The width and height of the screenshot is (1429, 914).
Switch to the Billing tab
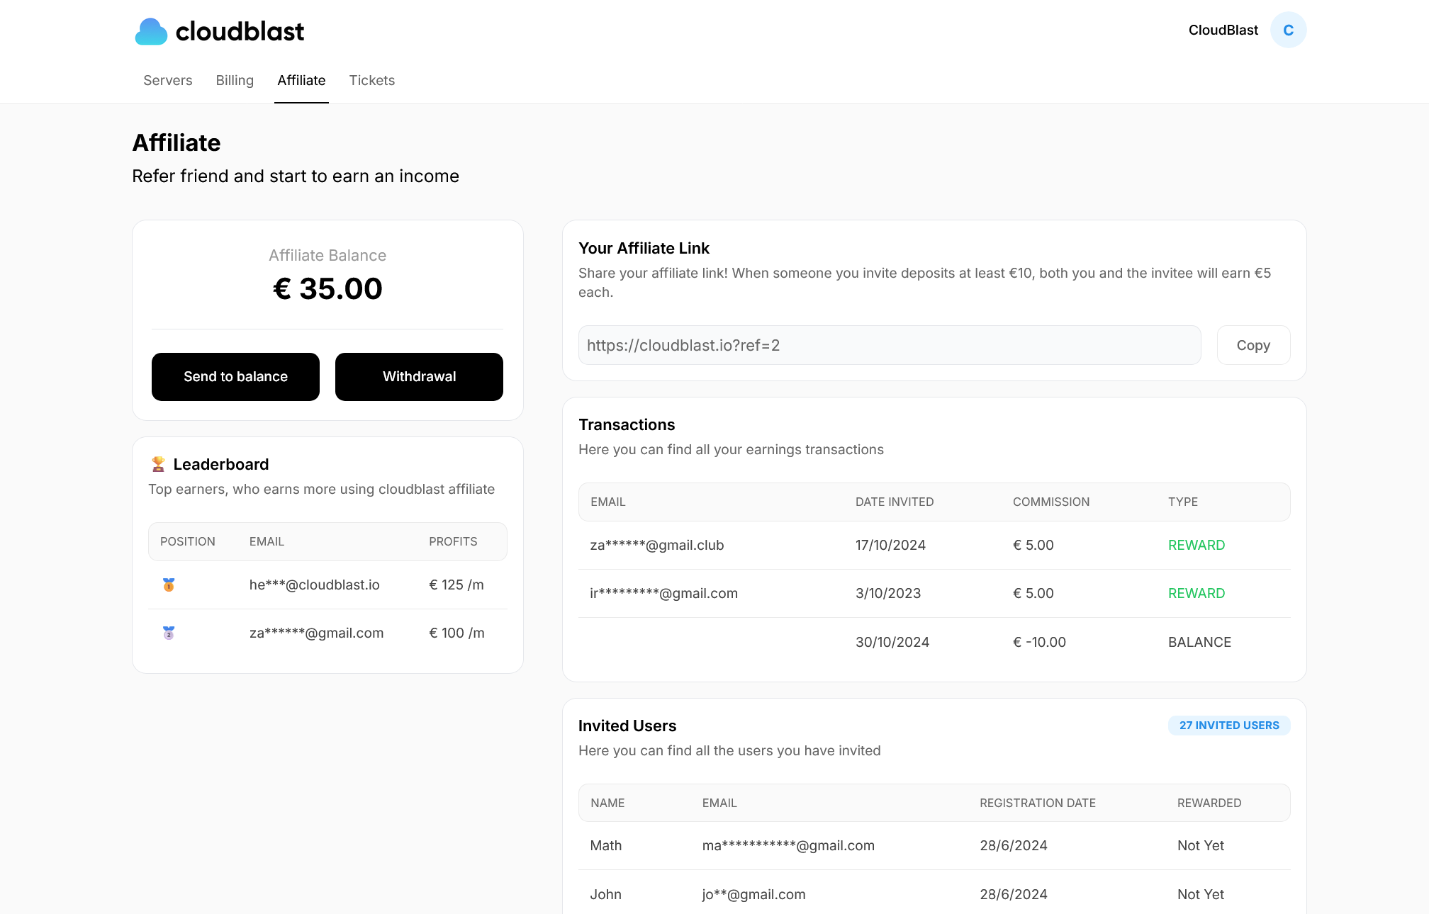[235, 81]
